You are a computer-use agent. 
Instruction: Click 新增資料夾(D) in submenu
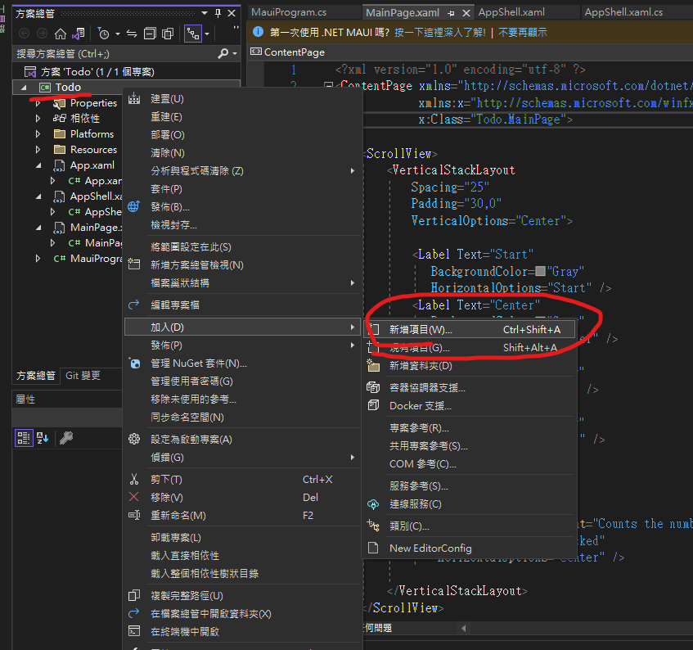click(470, 366)
